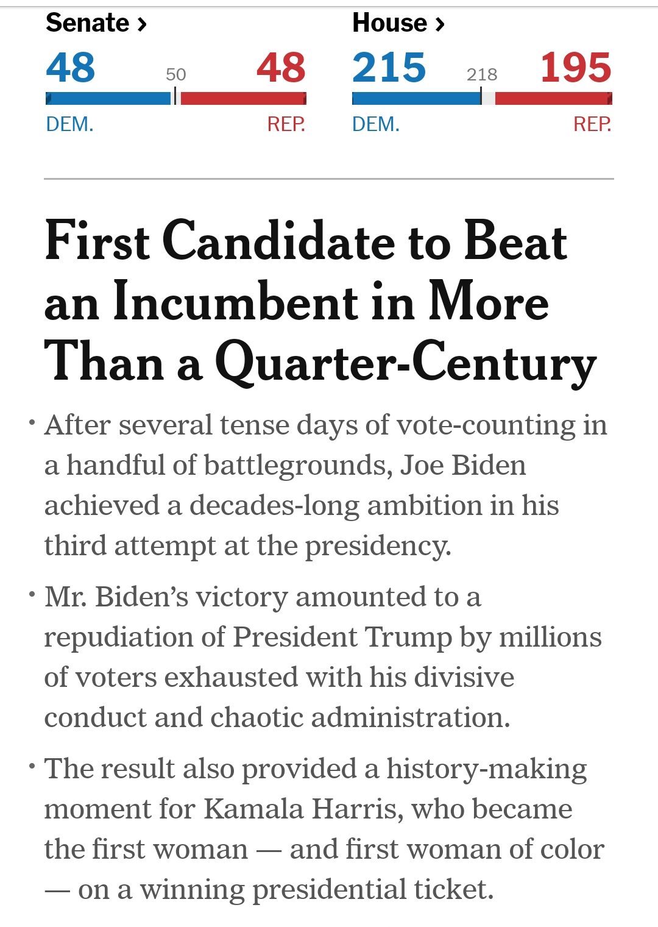Click the blue Democratic Senate bar
This screenshot has width=658, height=927.
point(108,98)
